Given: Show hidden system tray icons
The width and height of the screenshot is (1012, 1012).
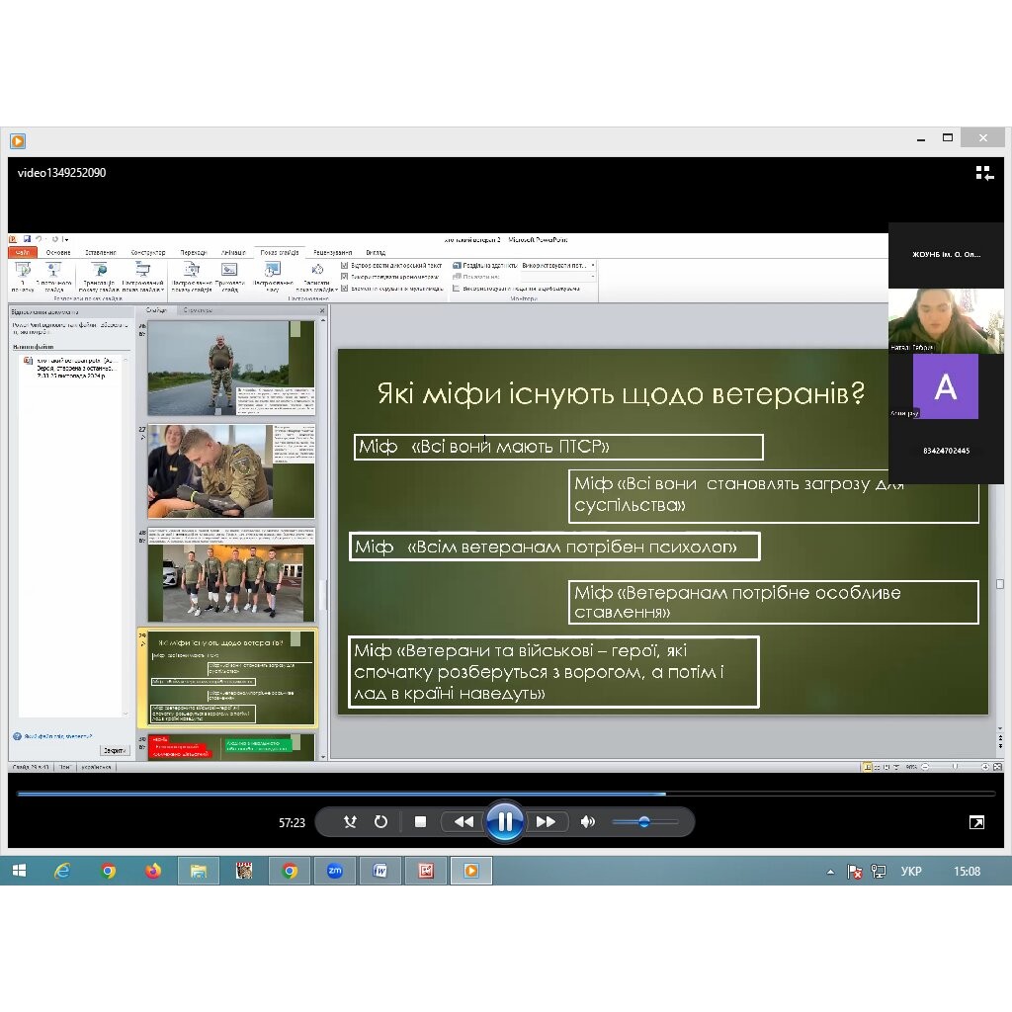Looking at the screenshot, I should tap(830, 872).
